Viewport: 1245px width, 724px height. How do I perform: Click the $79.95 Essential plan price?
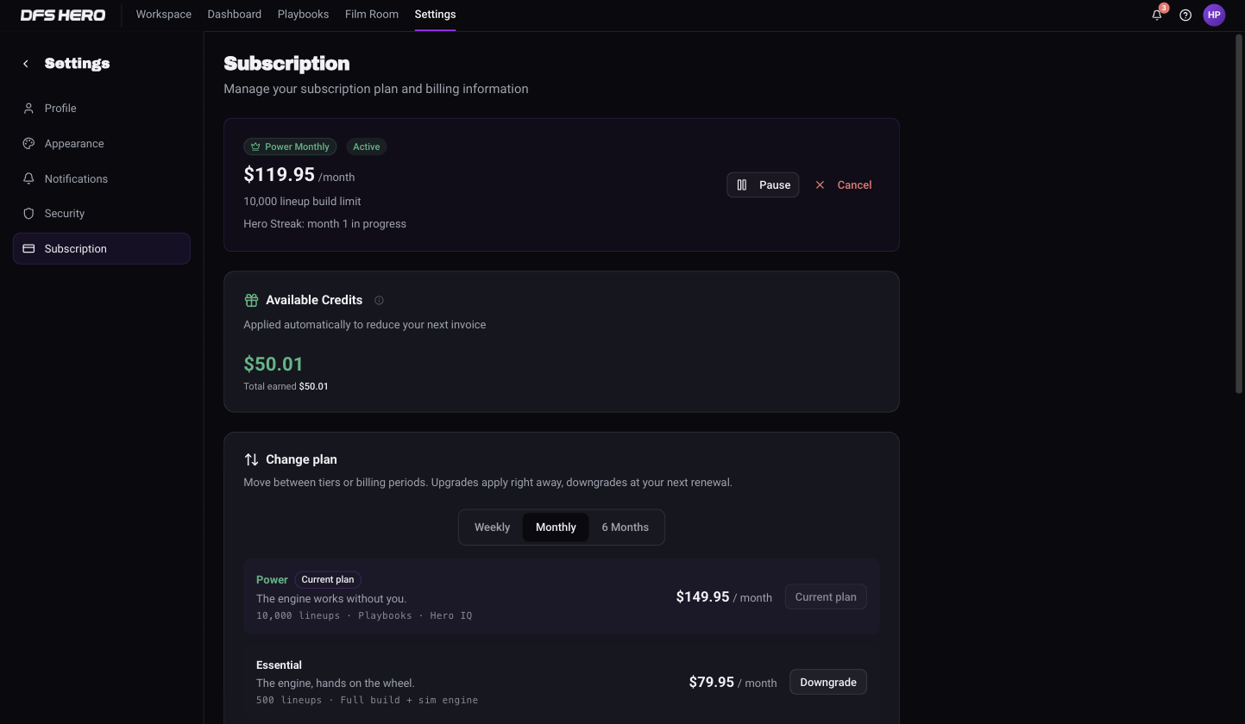(712, 682)
